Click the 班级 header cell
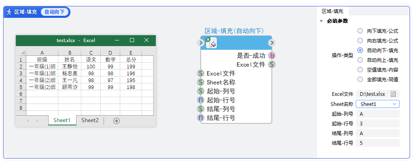Image resolution: width=416 pixels, height=165 pixels. pyautogui.click(x=42, y=59)
